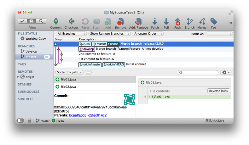Open the All Branches dropdown
The height and width of the screenshot is (145, 249).
coord(71,34)
